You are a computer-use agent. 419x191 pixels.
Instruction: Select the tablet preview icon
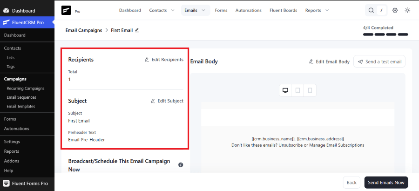pos(297,90)
